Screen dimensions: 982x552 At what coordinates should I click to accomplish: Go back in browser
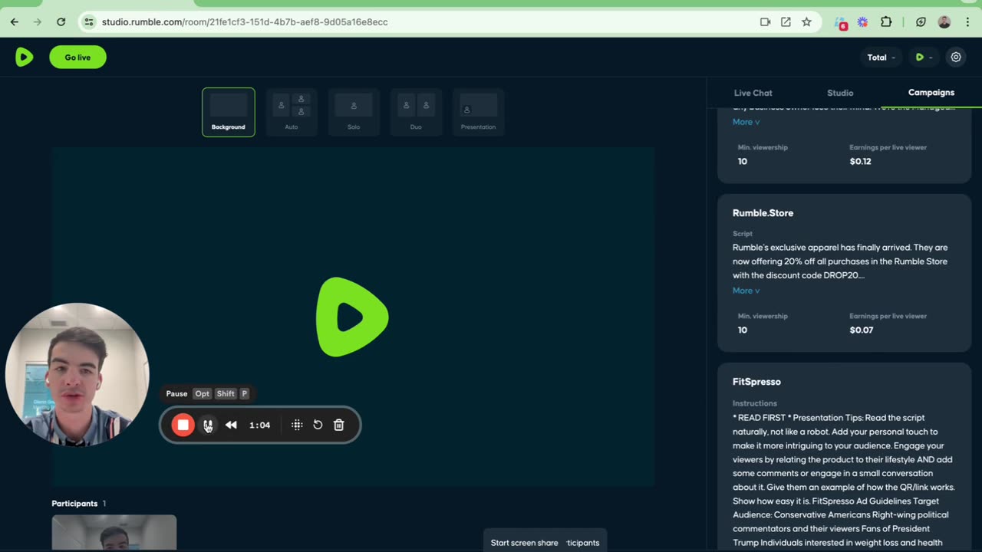click(x=14, y=22)
